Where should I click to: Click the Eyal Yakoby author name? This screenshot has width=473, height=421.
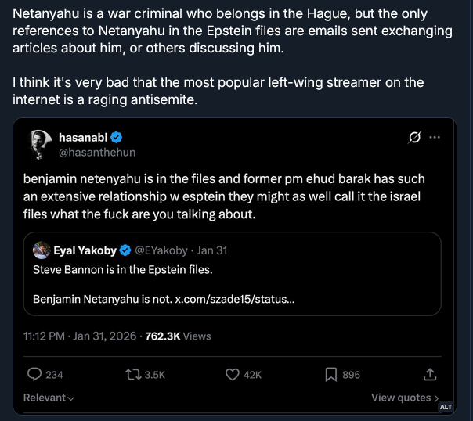[x=85, y=250]
